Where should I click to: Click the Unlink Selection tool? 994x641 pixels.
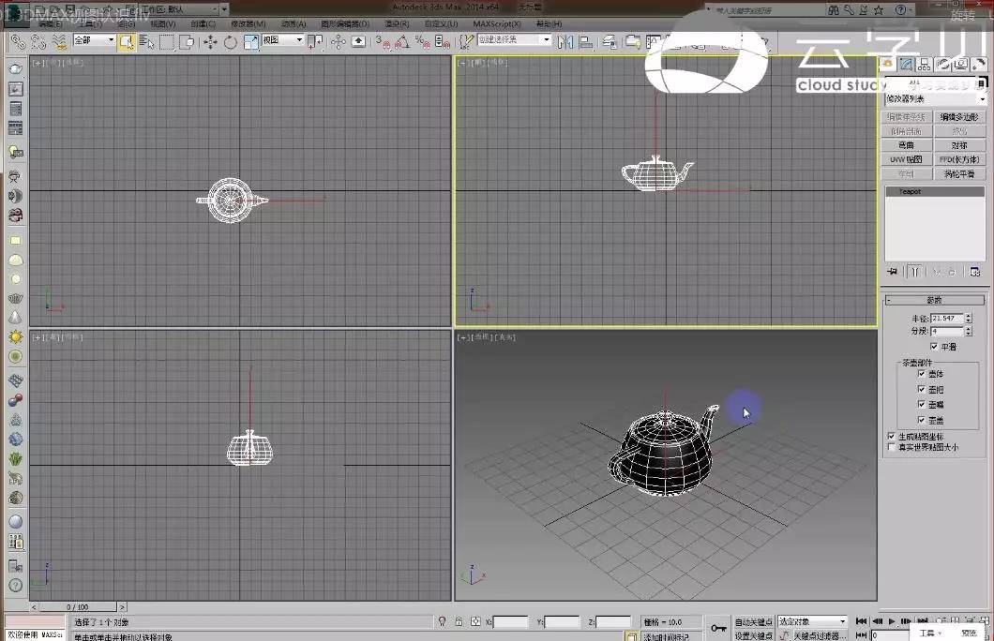pyautogui.click(x=38, y=42)
